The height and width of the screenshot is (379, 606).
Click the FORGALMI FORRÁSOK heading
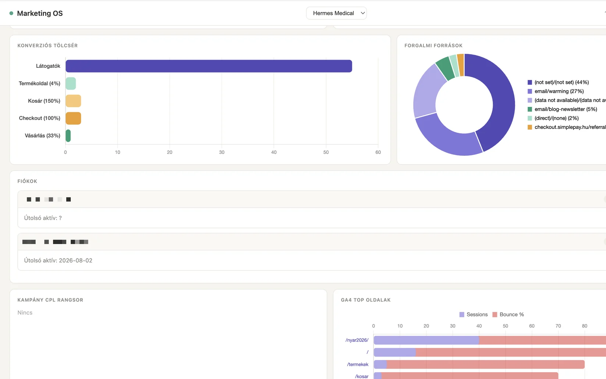pyautogui.click(x=433, y=45)
